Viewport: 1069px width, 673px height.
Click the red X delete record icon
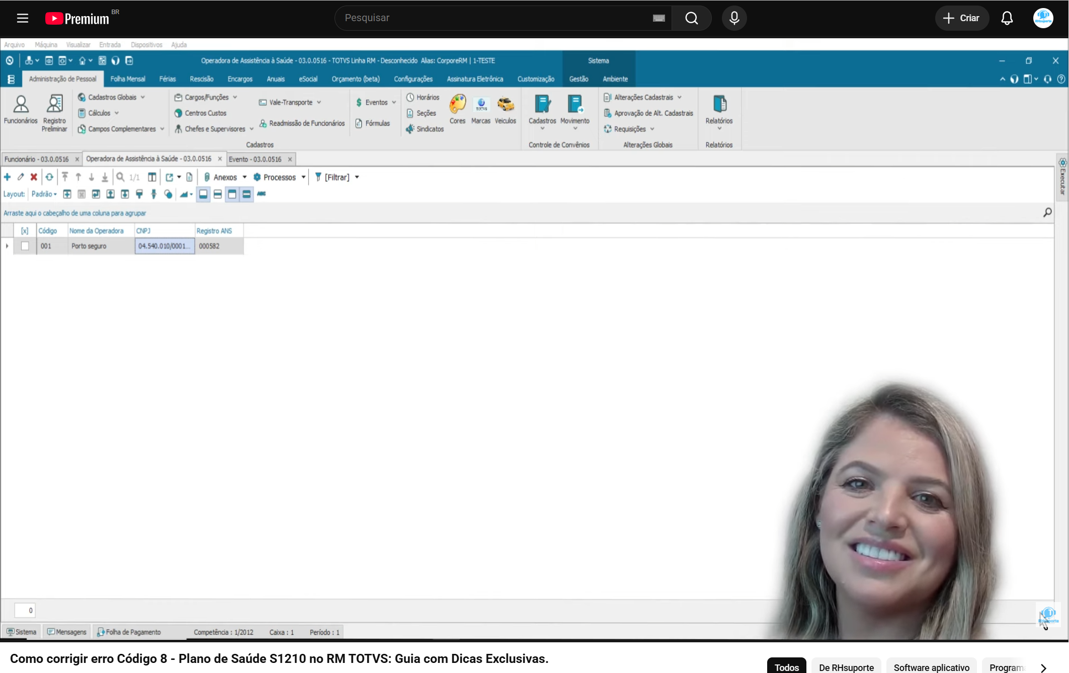(34, 177)
